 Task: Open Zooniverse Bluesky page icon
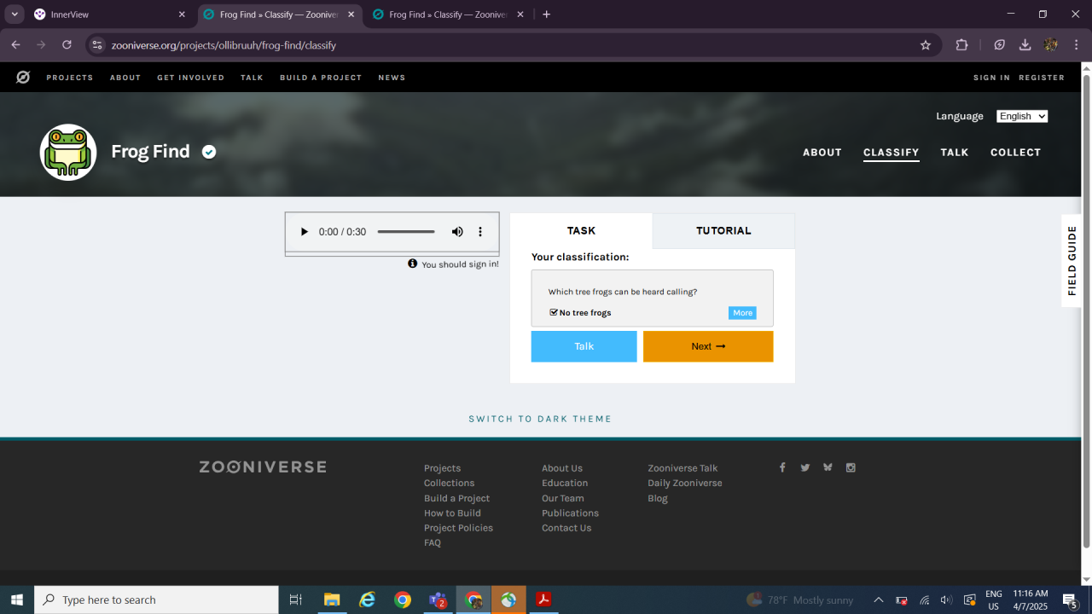pos(828,467)
